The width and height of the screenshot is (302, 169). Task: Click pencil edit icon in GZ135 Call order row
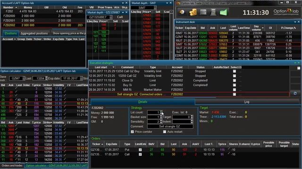point(229,154)
